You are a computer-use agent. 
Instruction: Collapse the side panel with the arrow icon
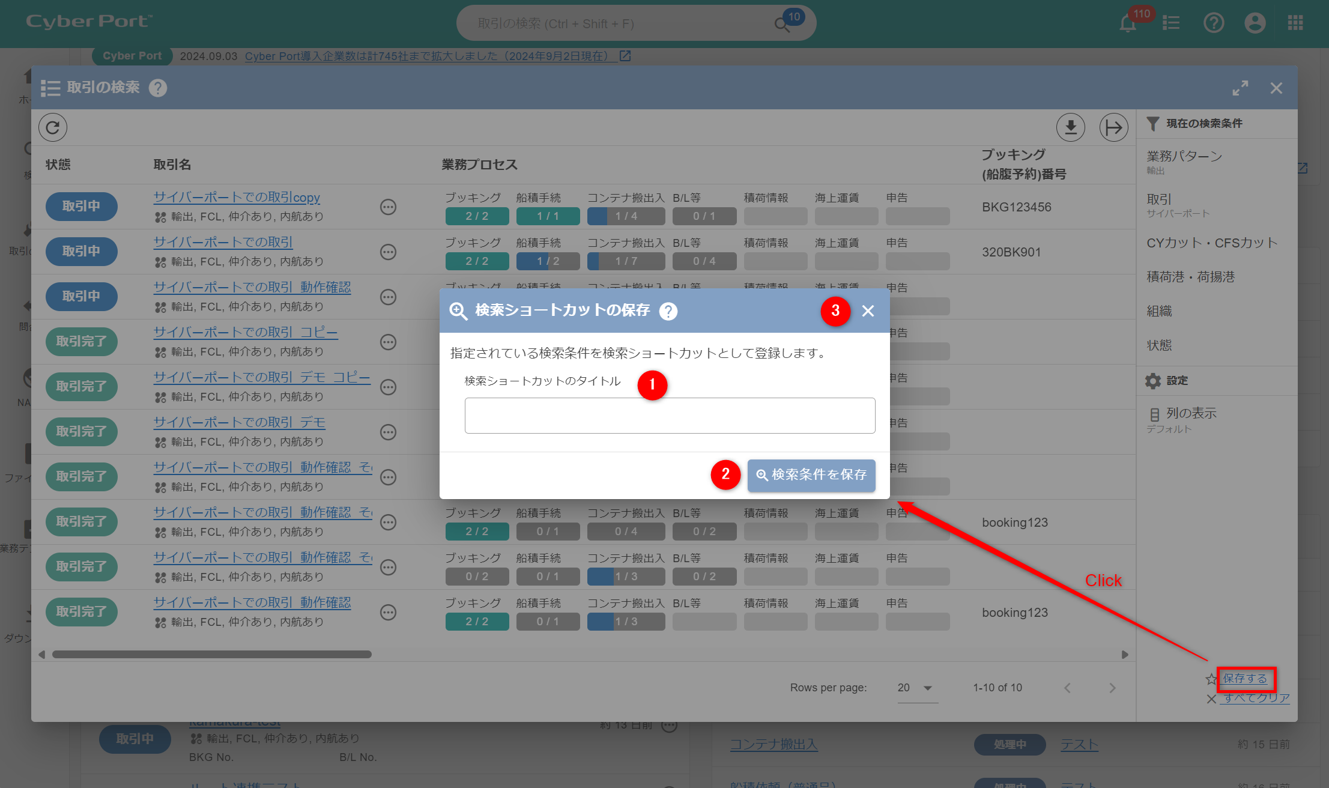(x=1113, y=127)
